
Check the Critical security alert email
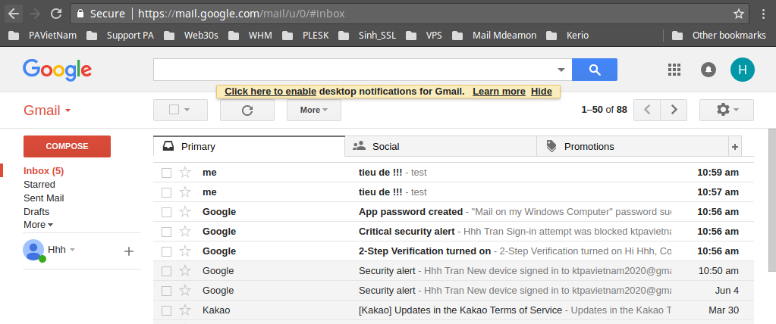pyautogui.click(x=166, y=232)
